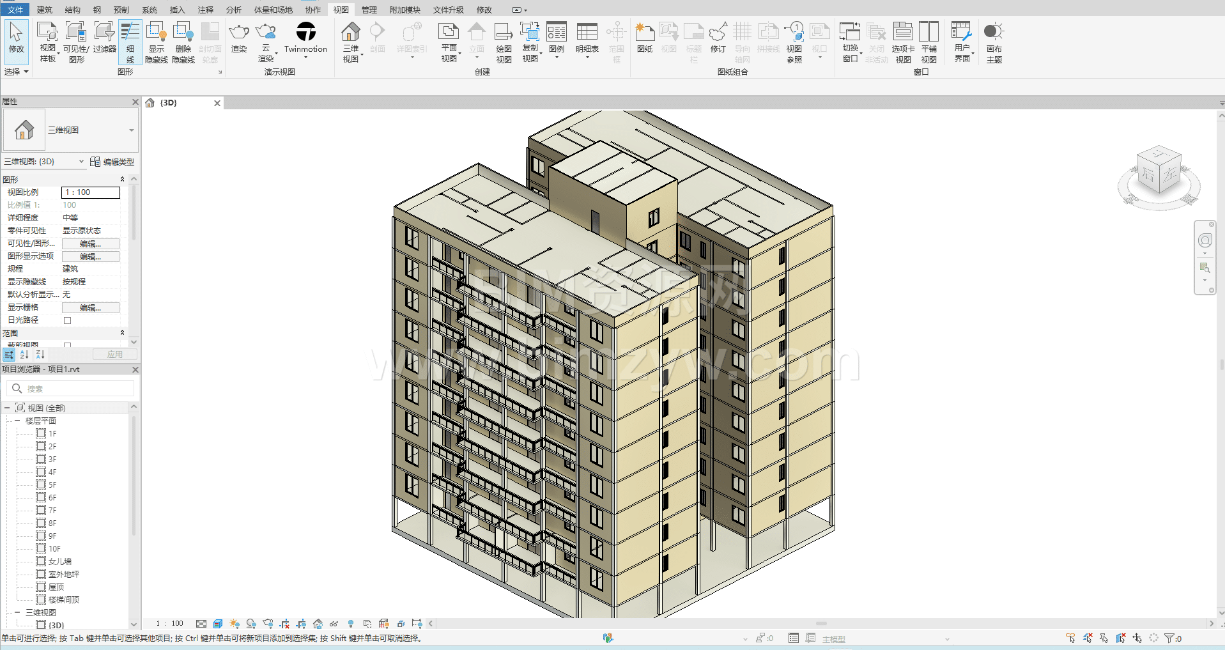Screen dimensions: 1225x650
Task: Click the sun path icon in view control bar
Action: 235,624
